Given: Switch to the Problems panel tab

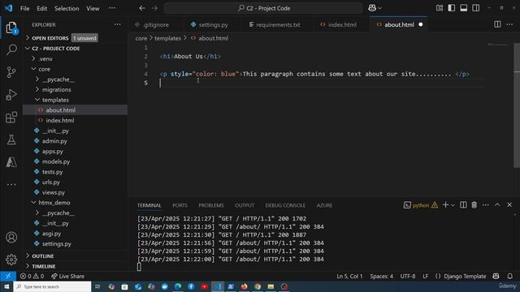Looking at the screenshot, I should coord(211,205).
